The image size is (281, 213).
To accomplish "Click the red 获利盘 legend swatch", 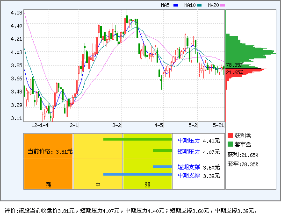I will point(230,135).
